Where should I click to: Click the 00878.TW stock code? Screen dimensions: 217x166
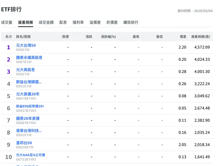point(24,62)
